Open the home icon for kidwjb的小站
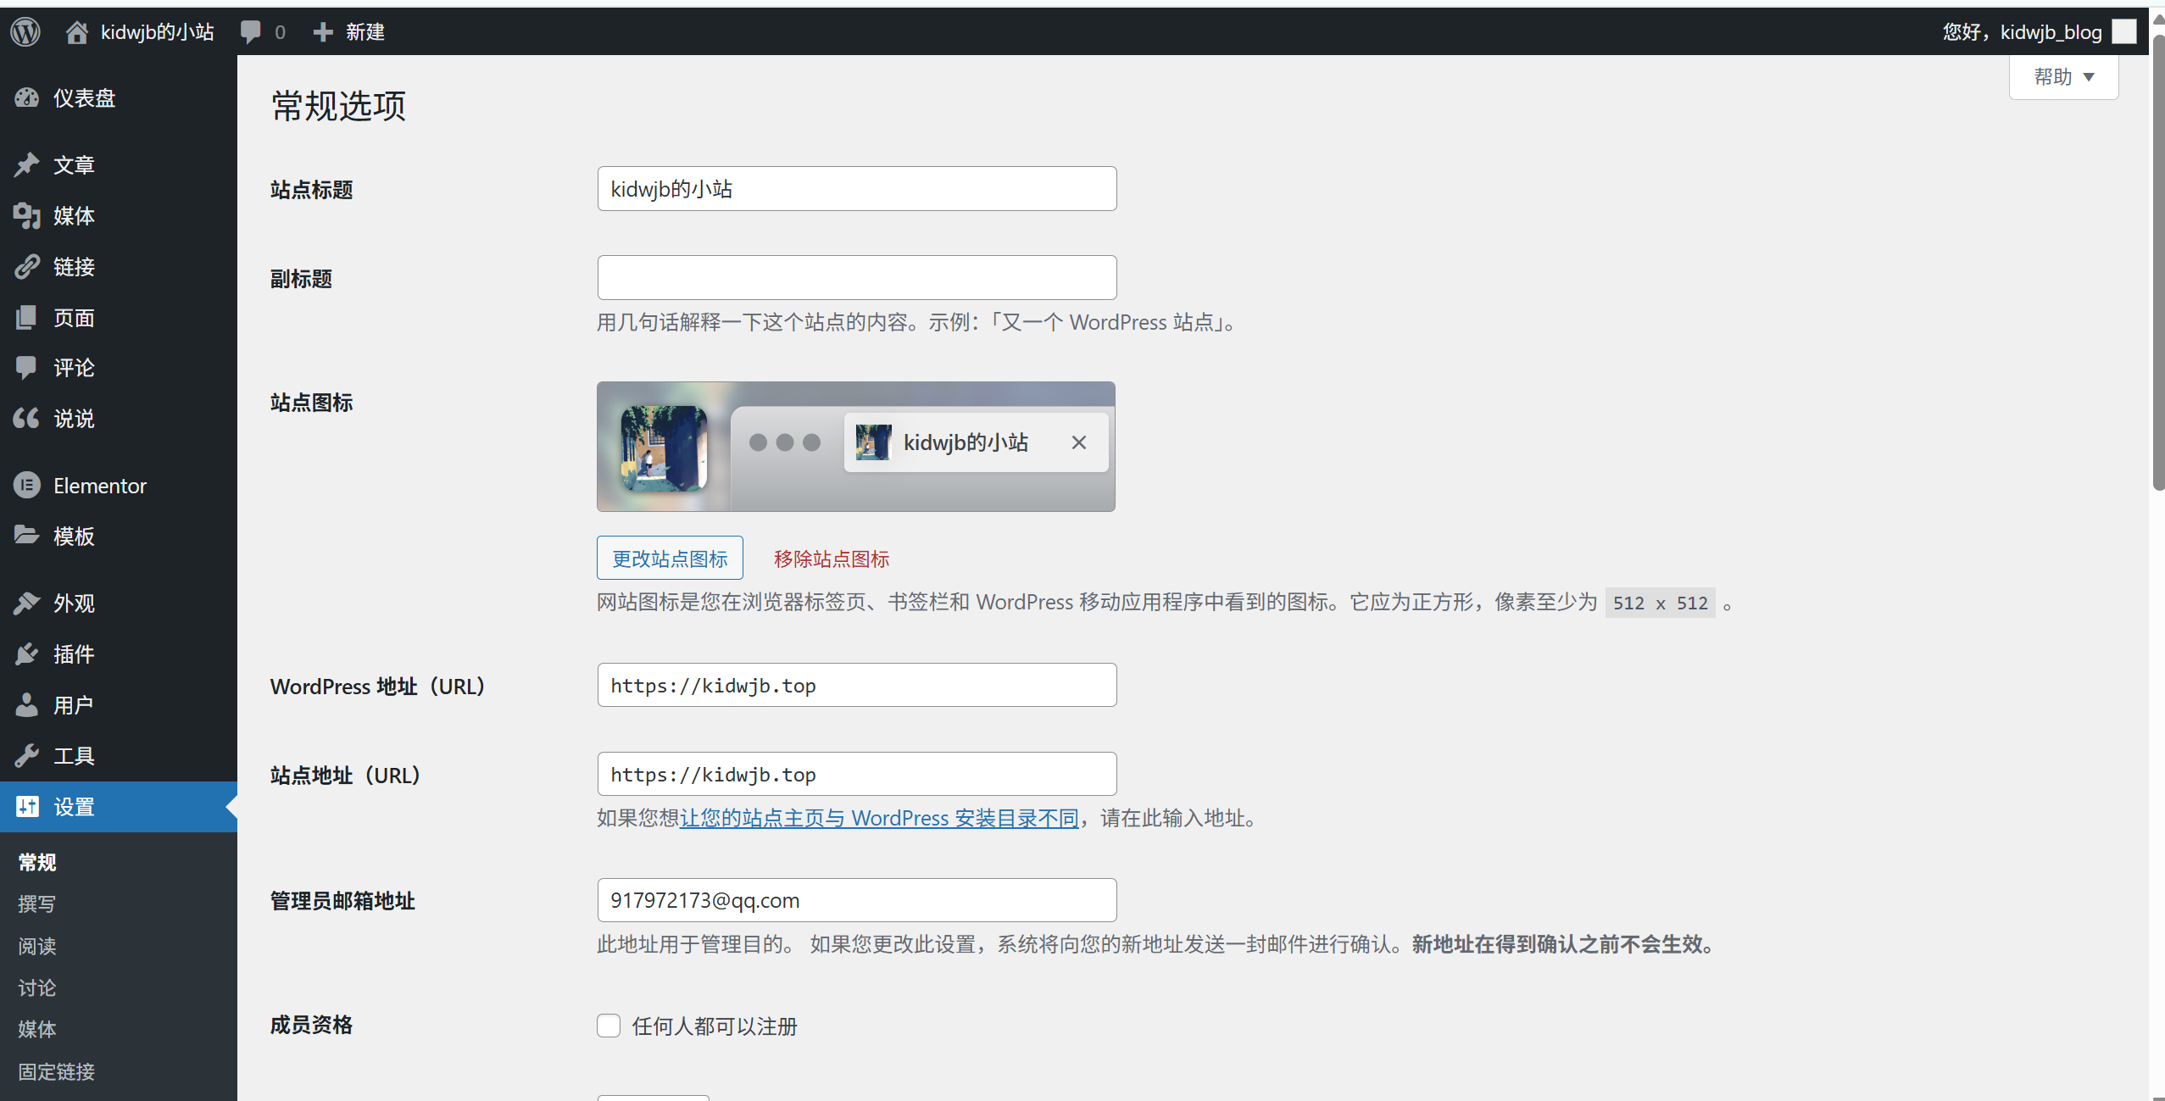Image resolution: width=2165 pixels, height=1101 pixels. pyautogui.click(x=76, y=32)
